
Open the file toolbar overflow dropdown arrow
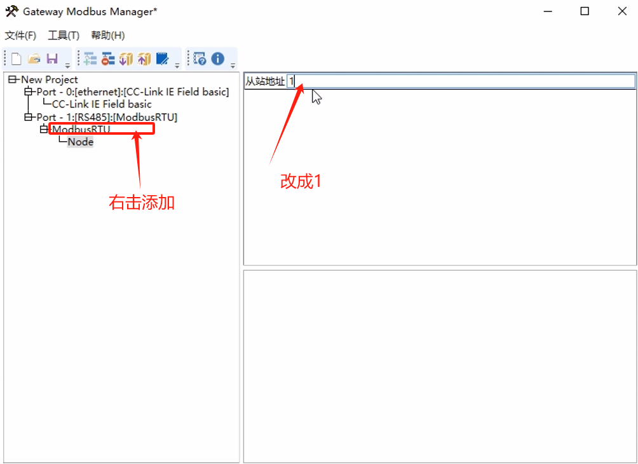click(x=67, y=65)
